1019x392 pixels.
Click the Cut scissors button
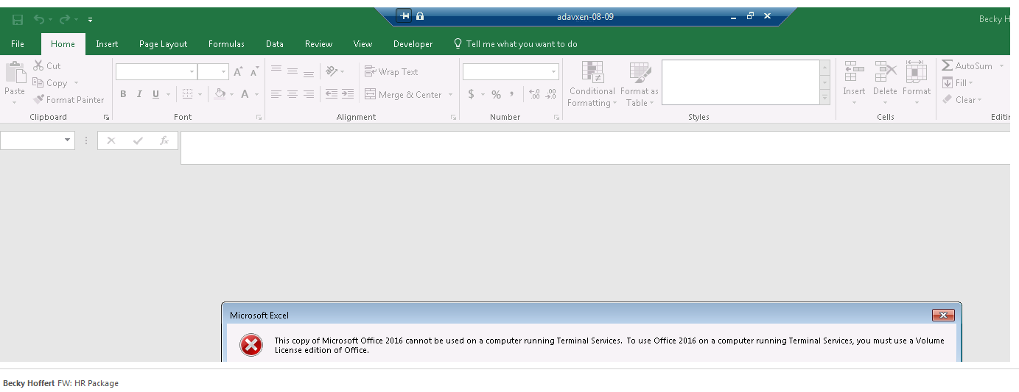pos(47,65)
